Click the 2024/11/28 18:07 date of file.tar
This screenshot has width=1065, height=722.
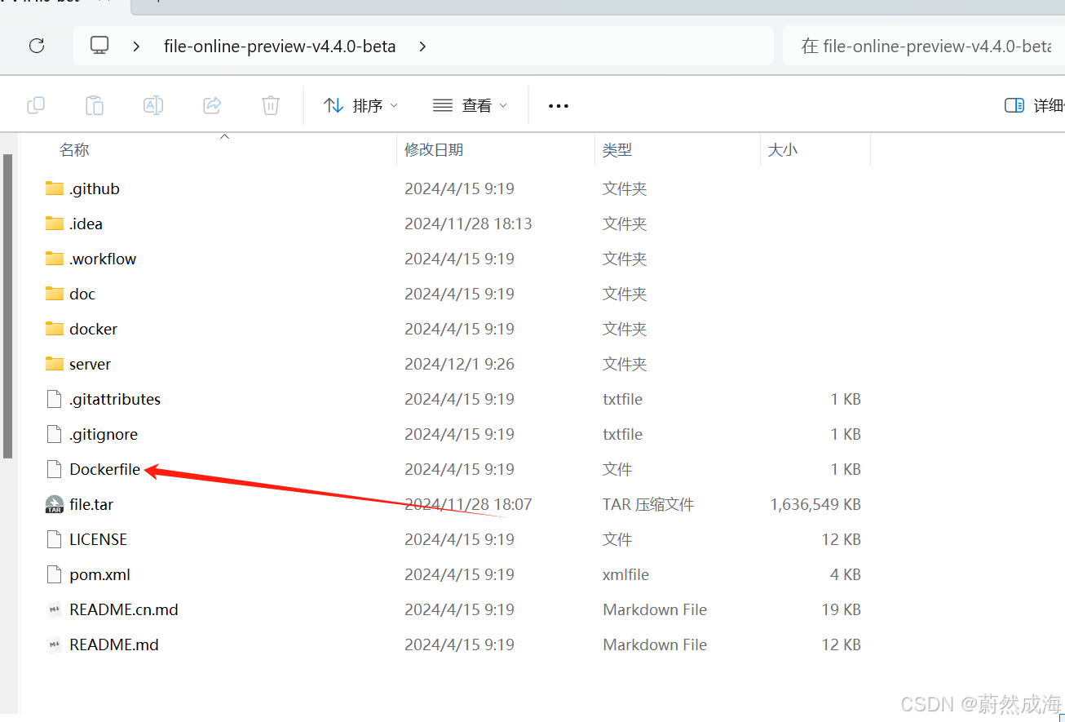click(468, 504)
